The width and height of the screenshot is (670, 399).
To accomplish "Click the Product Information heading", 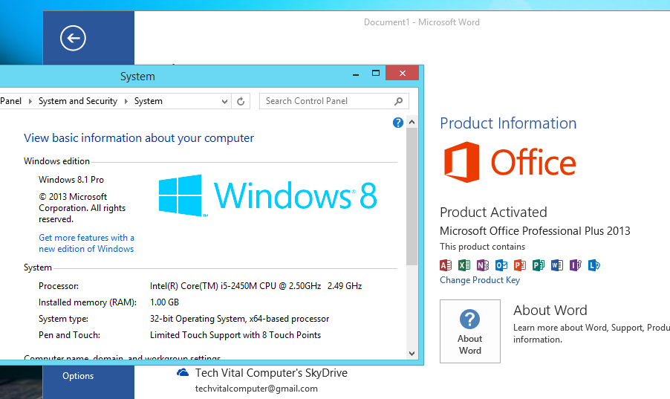I will point(509,123).
